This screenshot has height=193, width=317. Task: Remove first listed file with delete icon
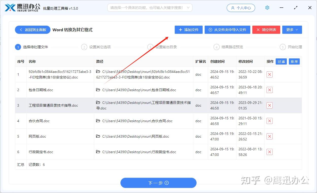coord(269,74)
